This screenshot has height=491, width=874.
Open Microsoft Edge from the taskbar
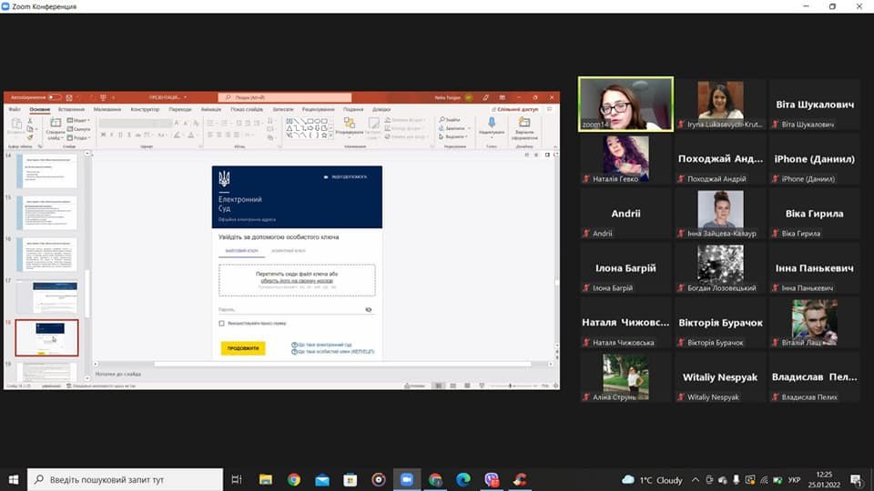[463, 479]
